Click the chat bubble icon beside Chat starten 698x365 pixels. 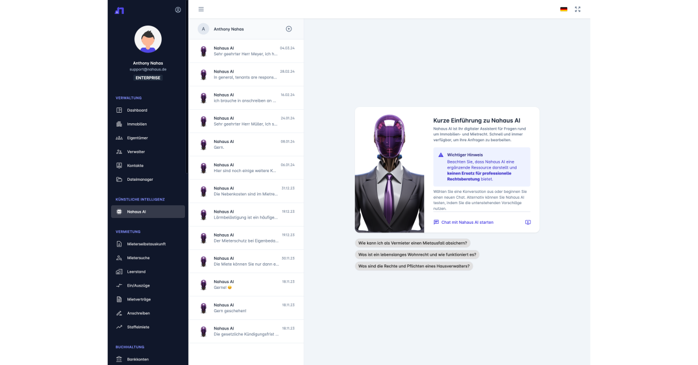coord(436,222)
